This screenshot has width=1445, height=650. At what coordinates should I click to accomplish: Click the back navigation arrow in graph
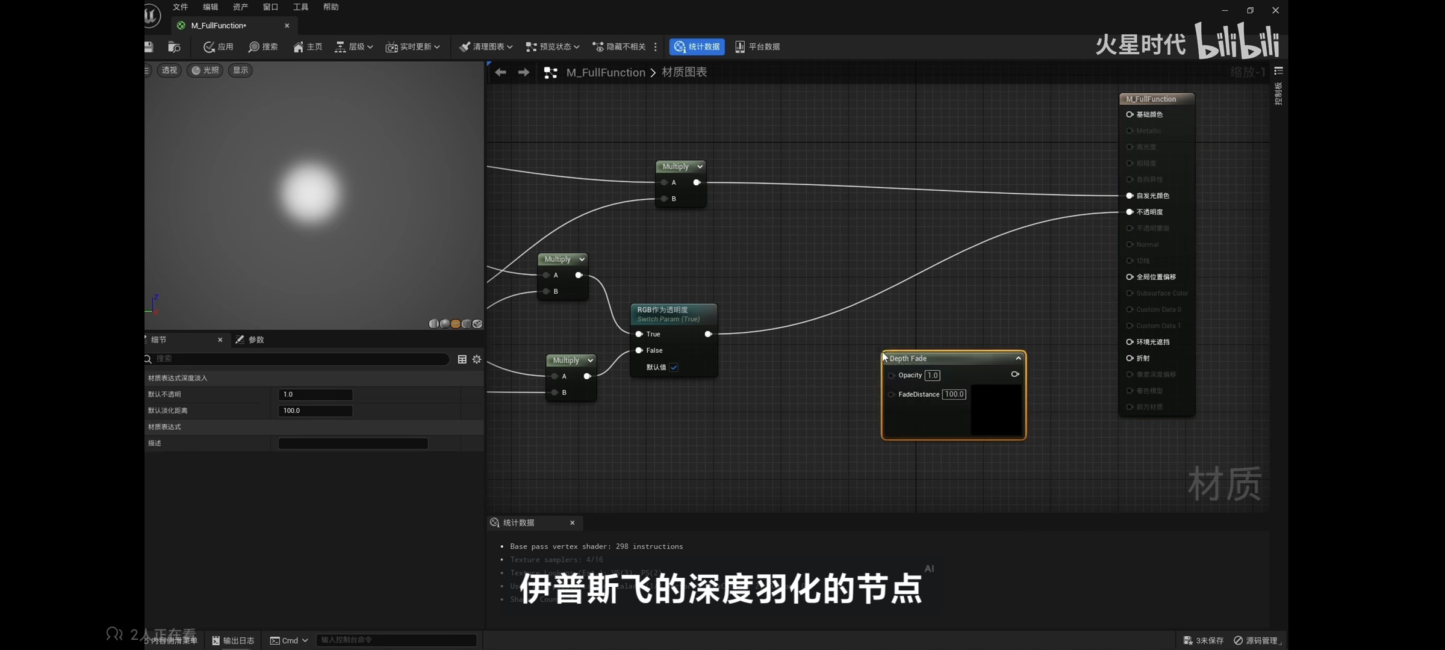click(500, 72)
